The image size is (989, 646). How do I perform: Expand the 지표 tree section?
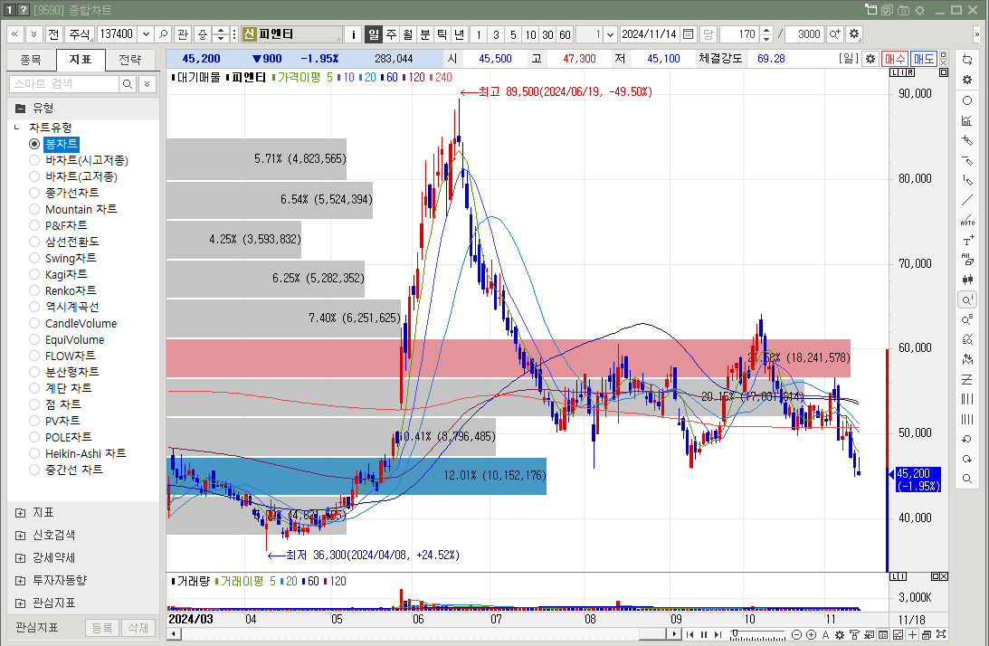20,513
